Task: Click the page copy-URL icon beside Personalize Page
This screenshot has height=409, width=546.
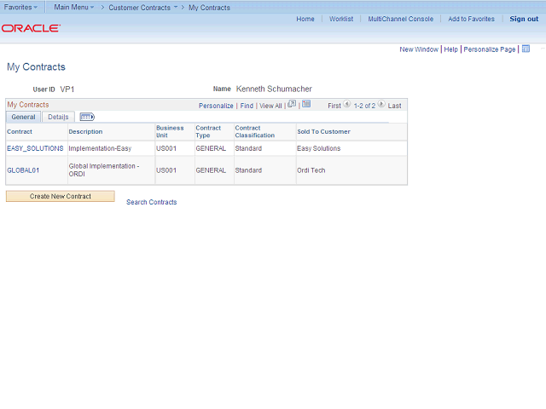Action: pyautogui.click(x=526, y=49)
